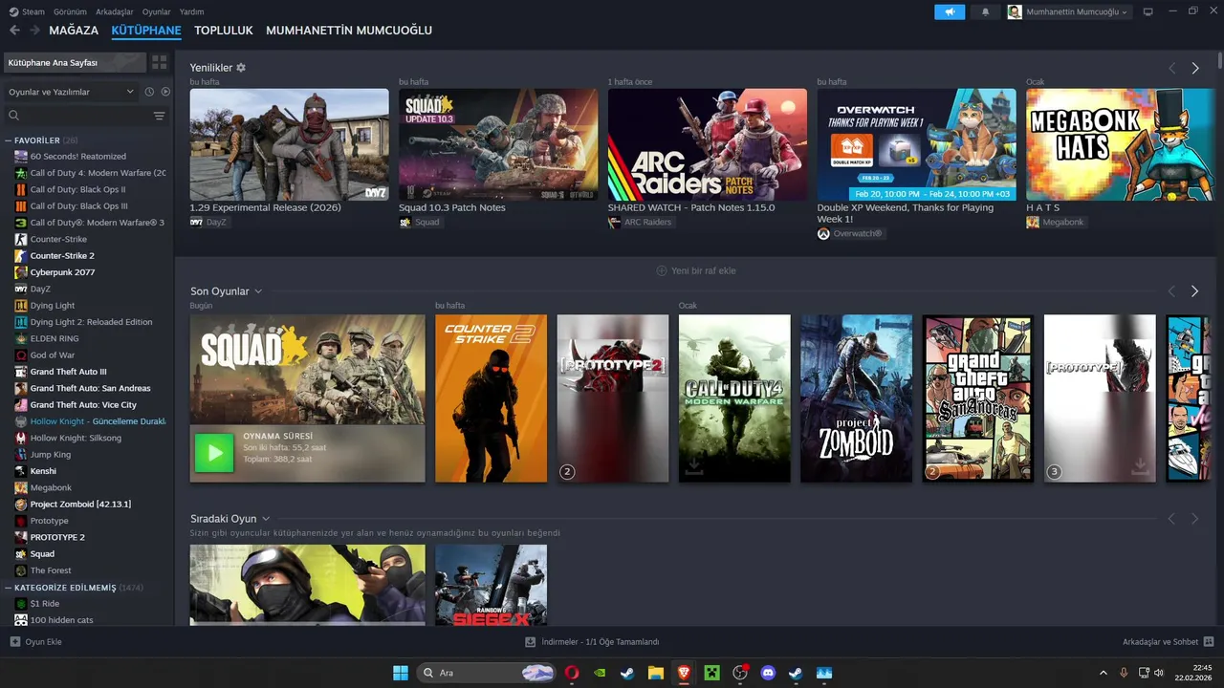This screenshot has height=688, width=1224.
Task: Open Yenilikler settings gear
Action: 241,68
